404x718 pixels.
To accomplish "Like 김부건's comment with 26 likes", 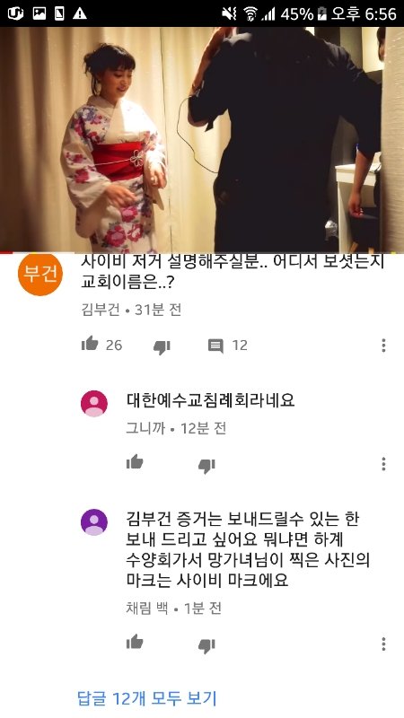I will (90, 344).
